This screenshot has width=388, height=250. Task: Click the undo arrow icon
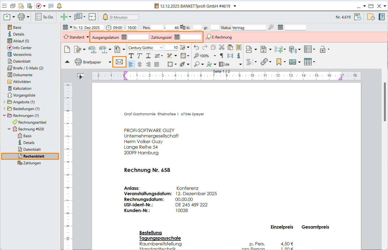[x=196, y=47]
